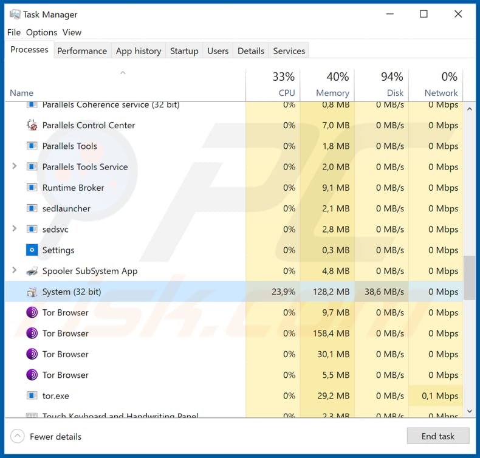Click the scroll down arrow
This screenshot has height=458, width=480.
[469, 411]
